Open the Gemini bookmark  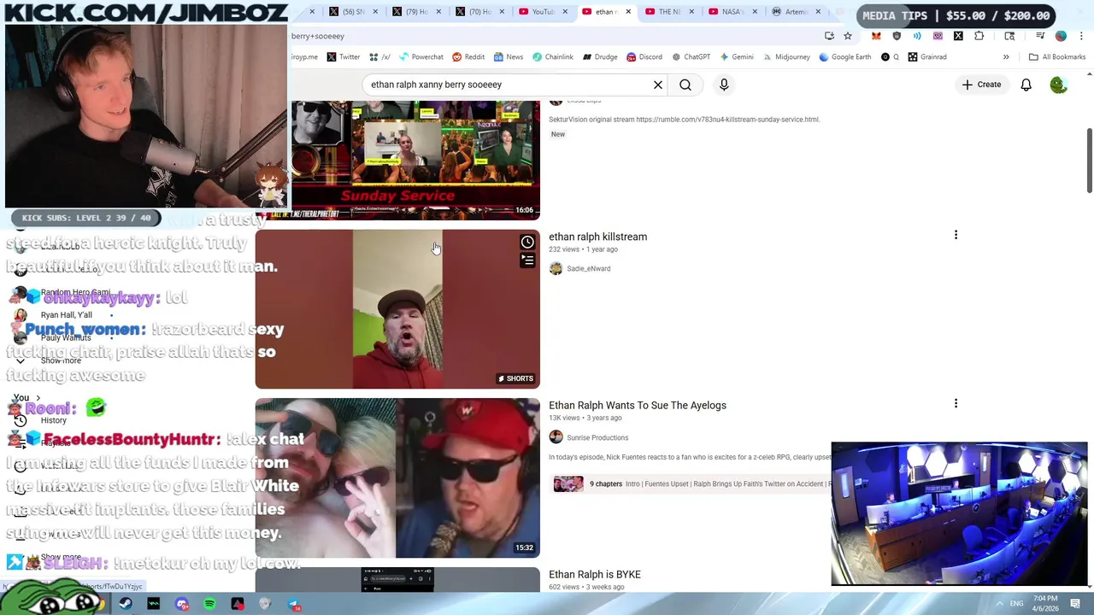point(737,57)
